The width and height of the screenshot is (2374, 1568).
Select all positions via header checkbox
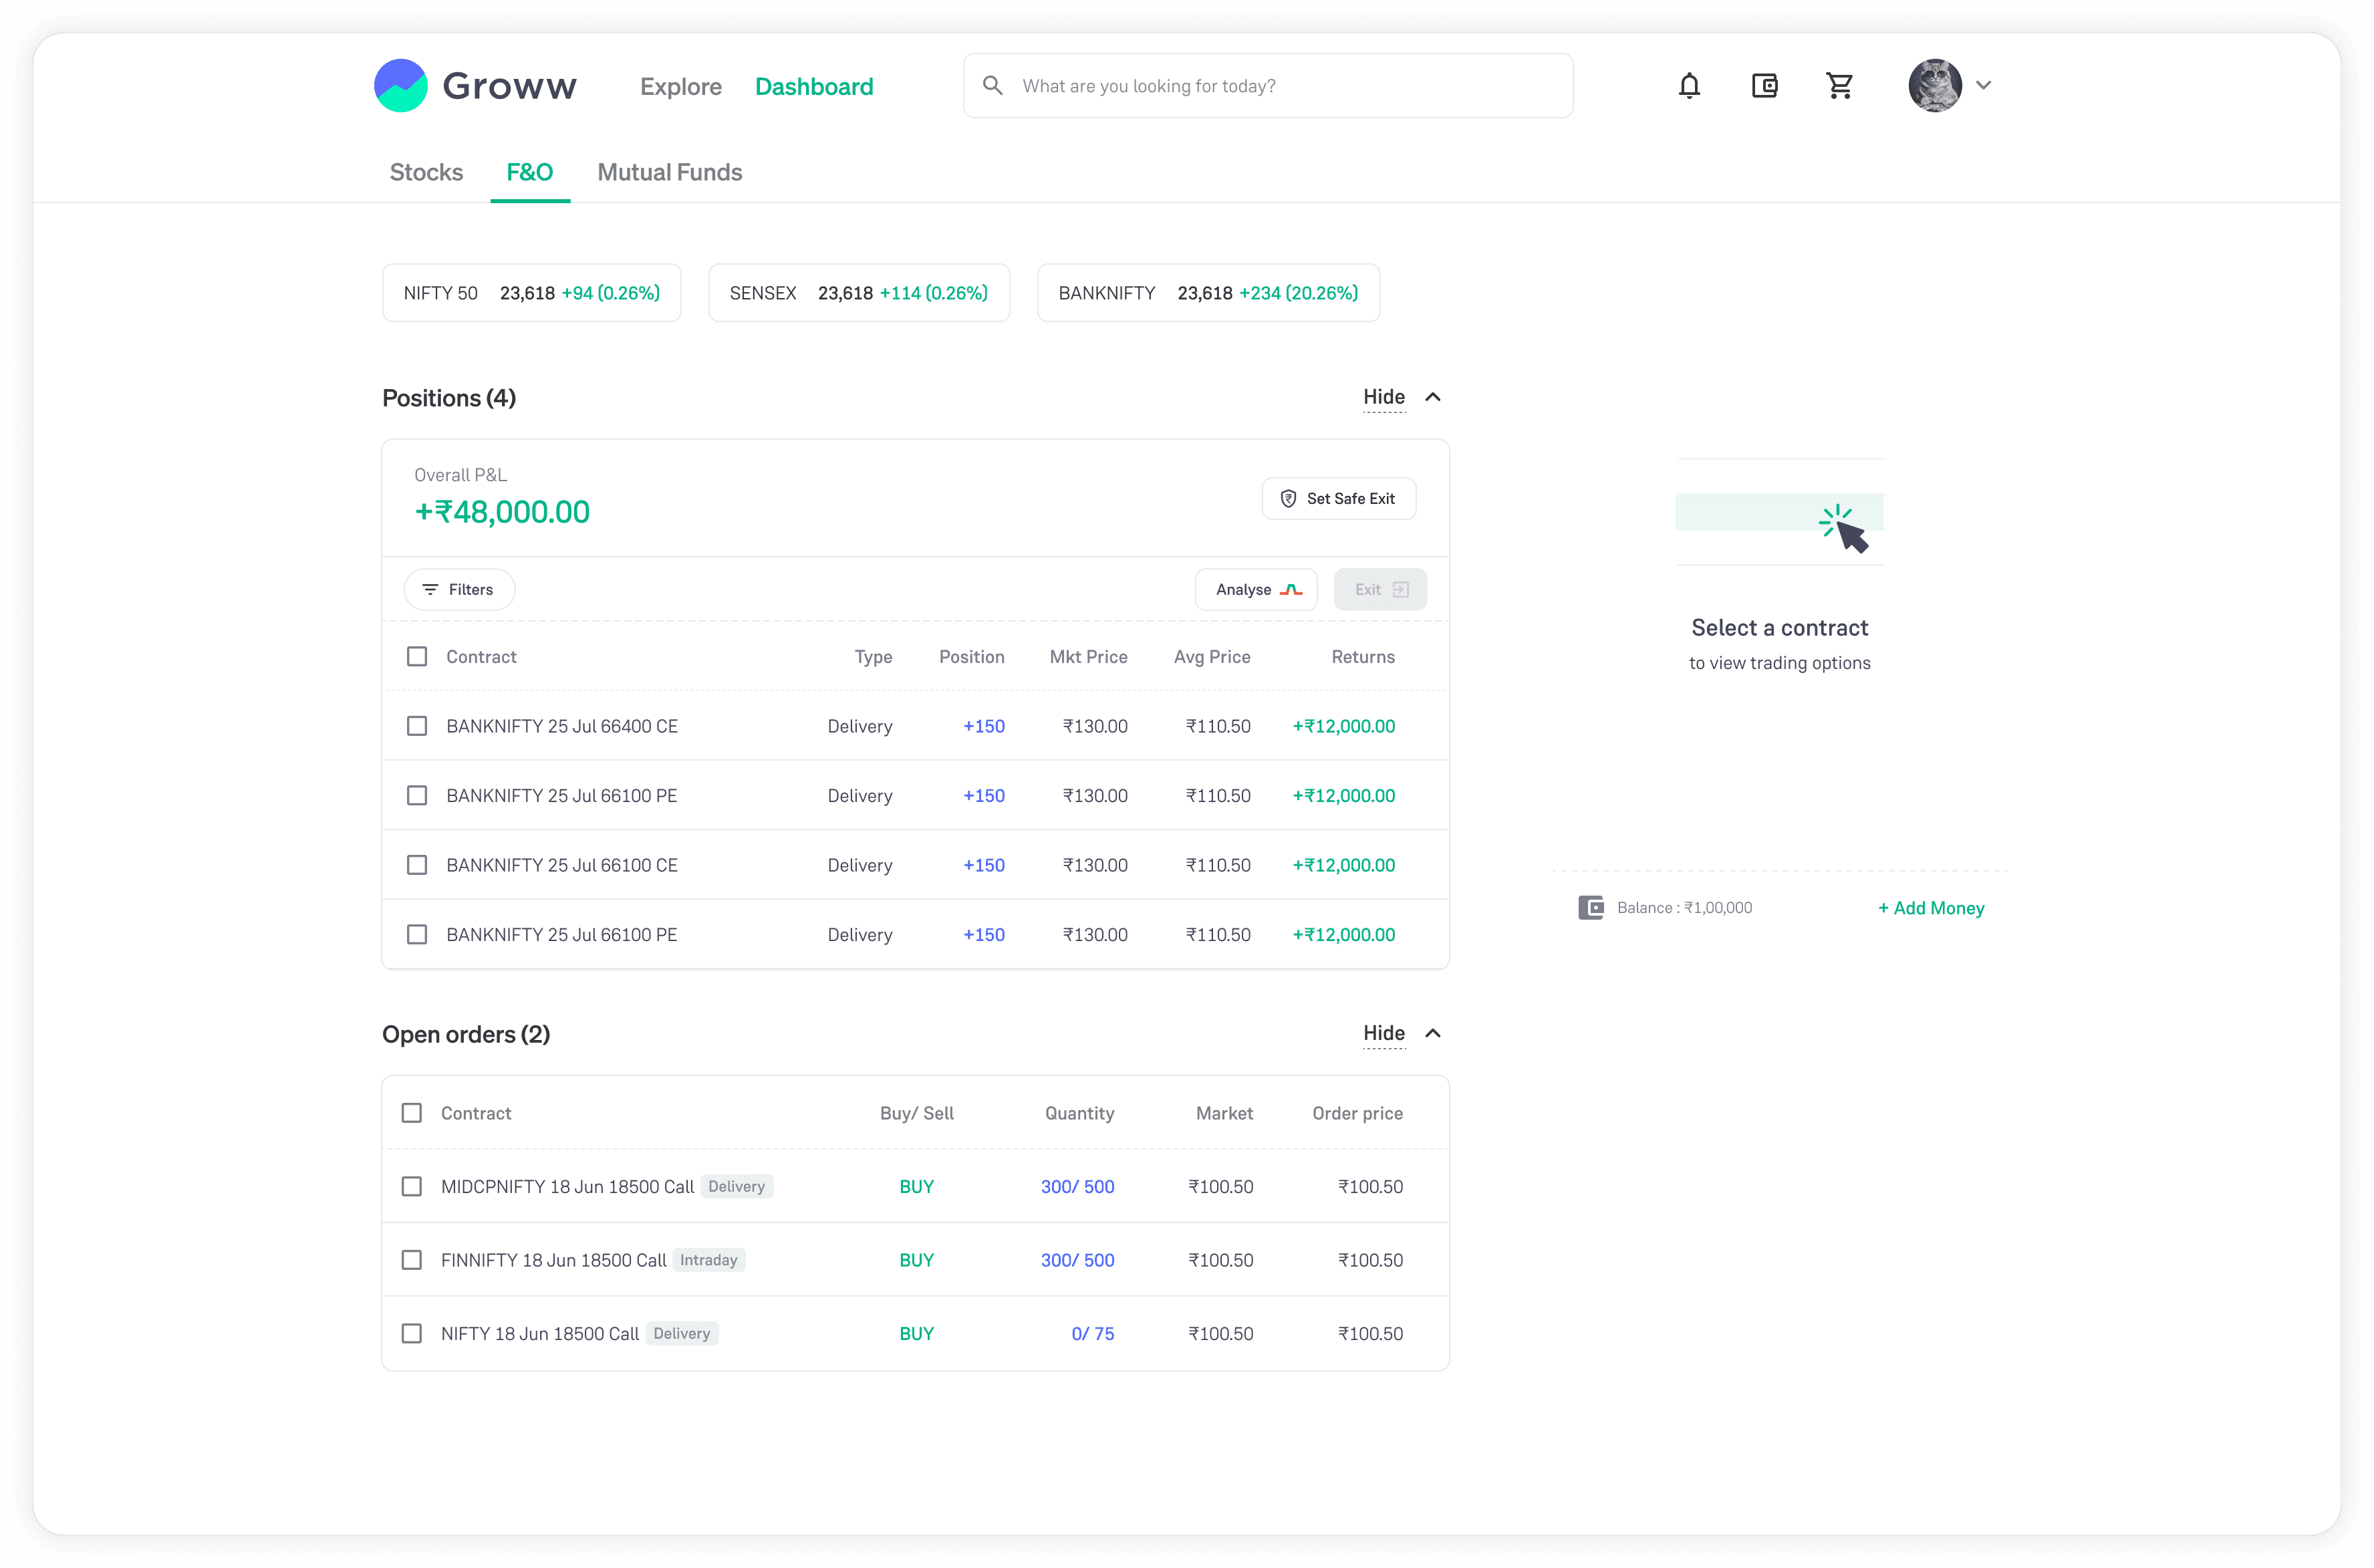[417, 657]
